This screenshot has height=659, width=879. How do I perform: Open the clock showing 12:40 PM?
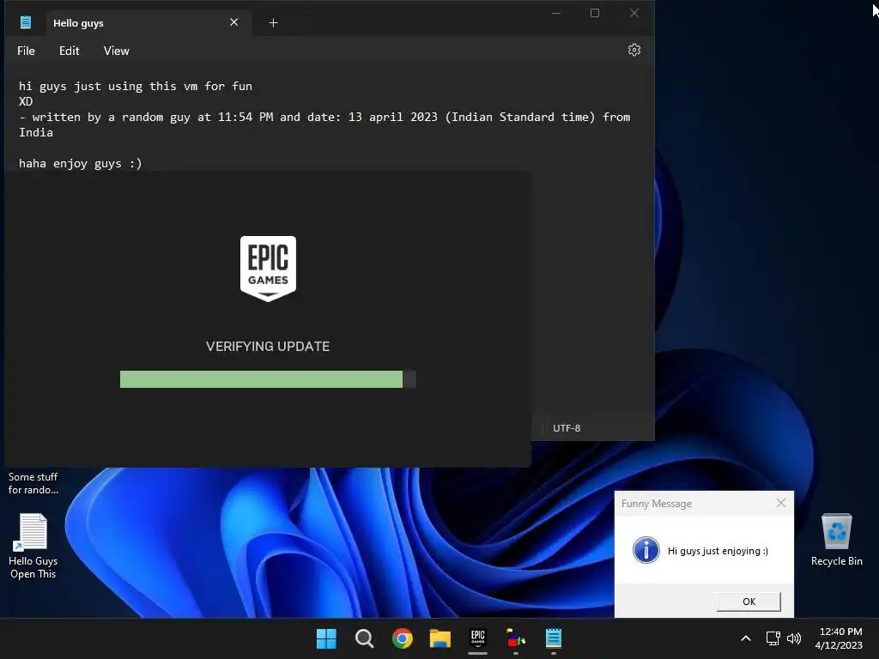coord(839,638)
